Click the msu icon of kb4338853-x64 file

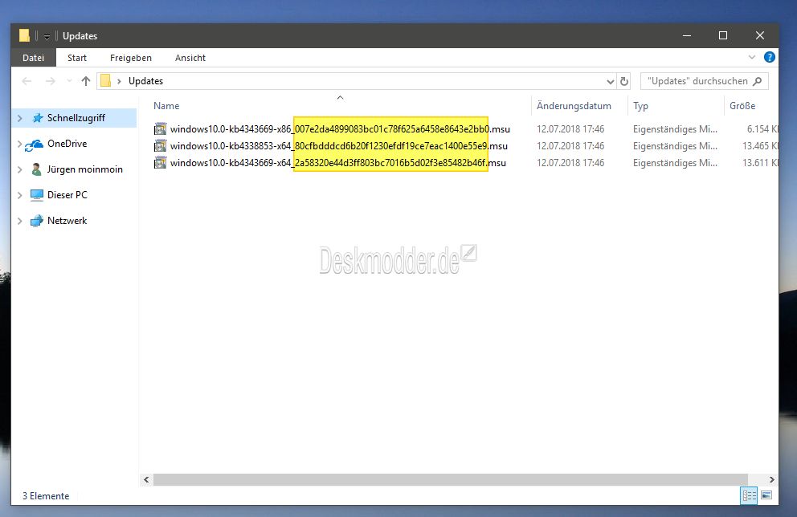(160, 146)
